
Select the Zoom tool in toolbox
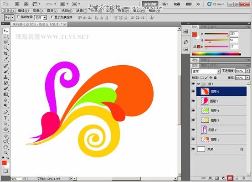(x=6, y=152)
